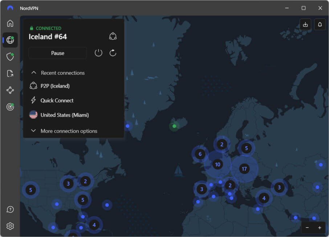Open the file sharing sidebar icon

[10, 73]
